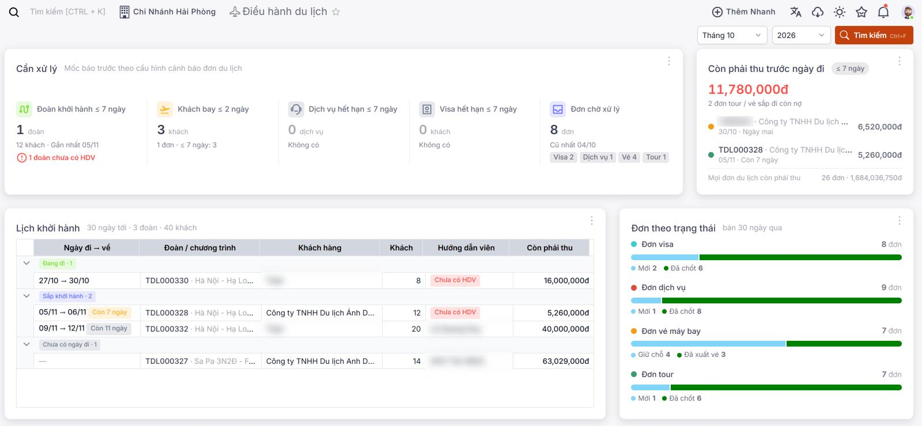Select the Visa 2 tag
Image resolution: width=922 pixels, height=426 pixels.
564,157
